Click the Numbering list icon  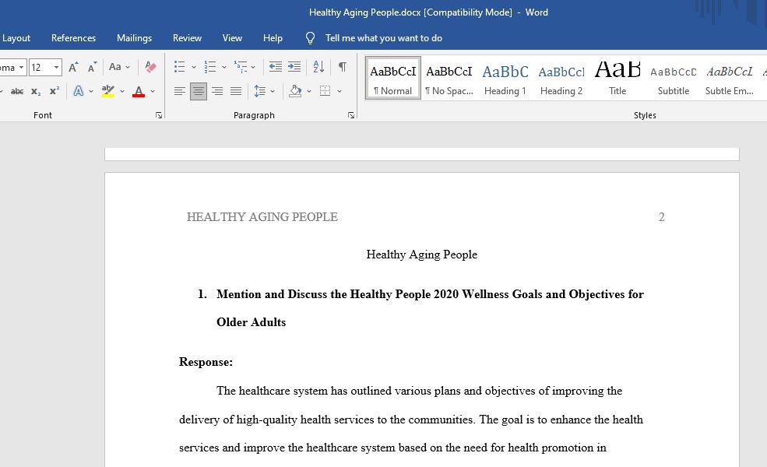click(x=209, y=67)
